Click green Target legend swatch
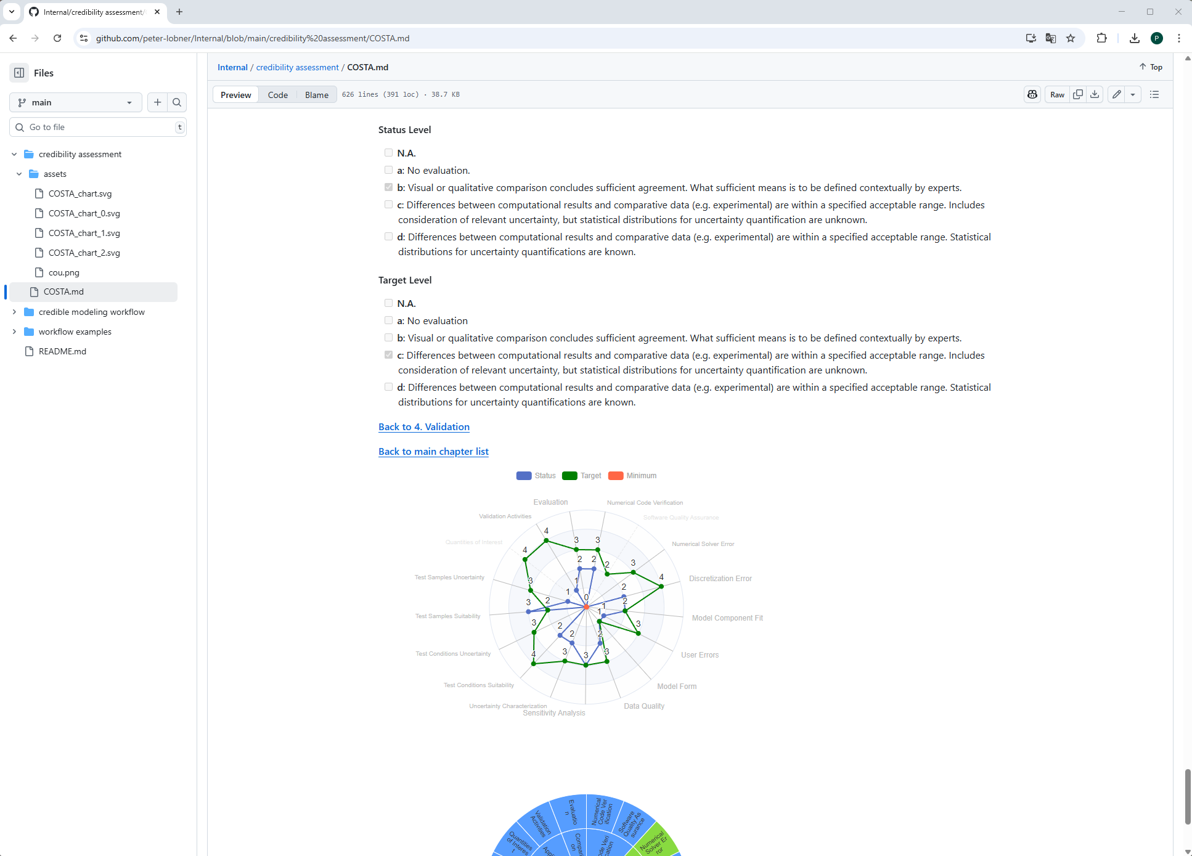 coord(569,476)
